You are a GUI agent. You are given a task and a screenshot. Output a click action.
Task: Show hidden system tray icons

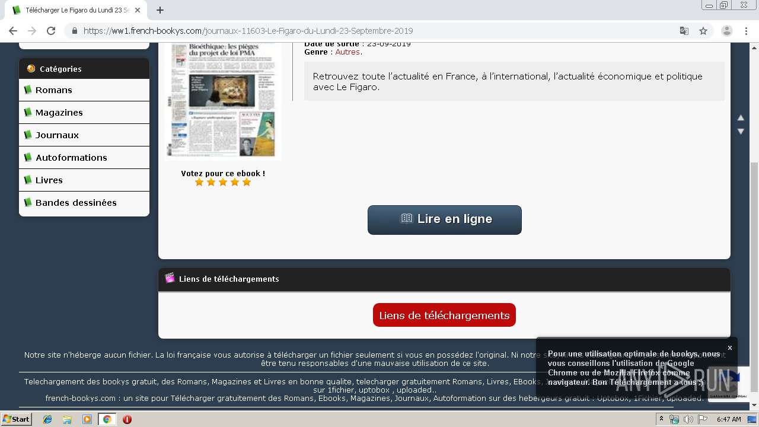[x=661, y=419]
